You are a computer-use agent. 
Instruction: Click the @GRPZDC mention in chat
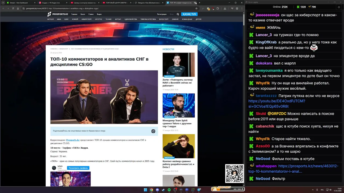277,114
